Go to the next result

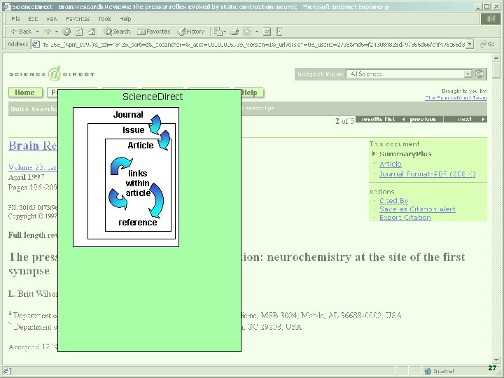[x=465, y=119]
